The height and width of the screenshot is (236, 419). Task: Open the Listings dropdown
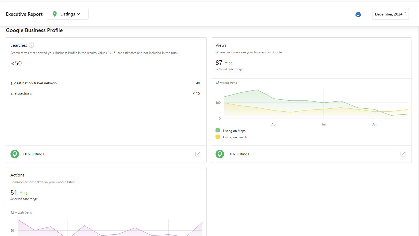tap(68, 14)
